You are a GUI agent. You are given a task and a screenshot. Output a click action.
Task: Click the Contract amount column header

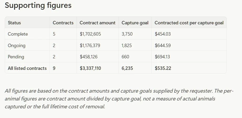pyautogui.click(x=98, y=23)
